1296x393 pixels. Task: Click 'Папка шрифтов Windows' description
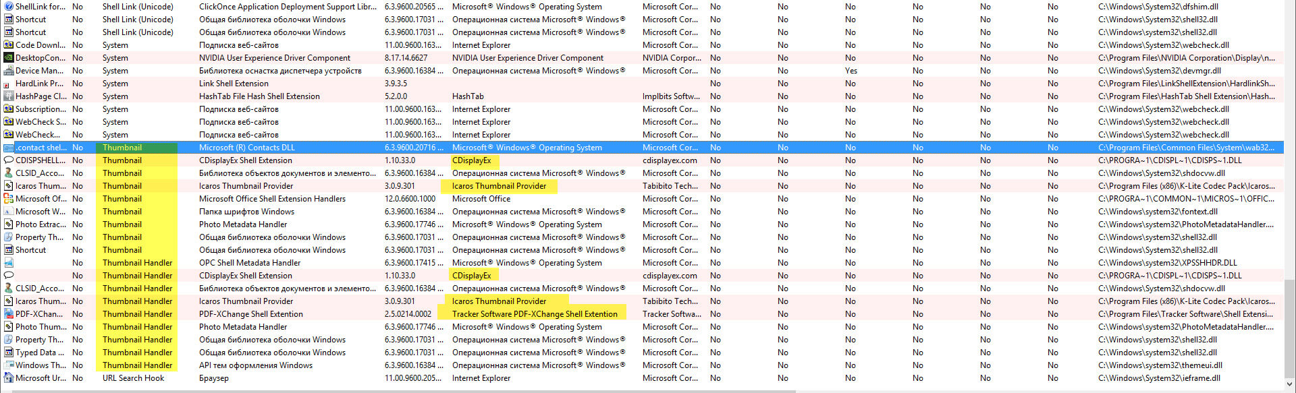pos(246,212)
